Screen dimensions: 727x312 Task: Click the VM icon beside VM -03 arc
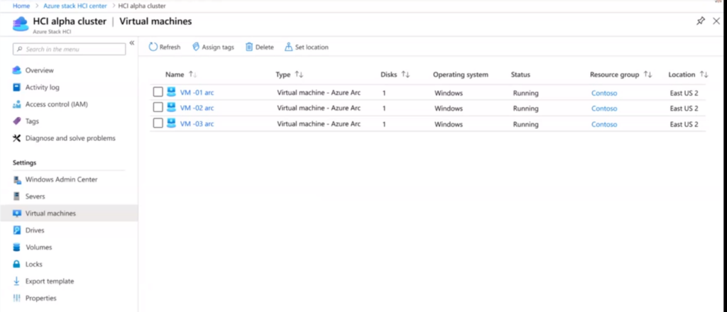point(171,123)
